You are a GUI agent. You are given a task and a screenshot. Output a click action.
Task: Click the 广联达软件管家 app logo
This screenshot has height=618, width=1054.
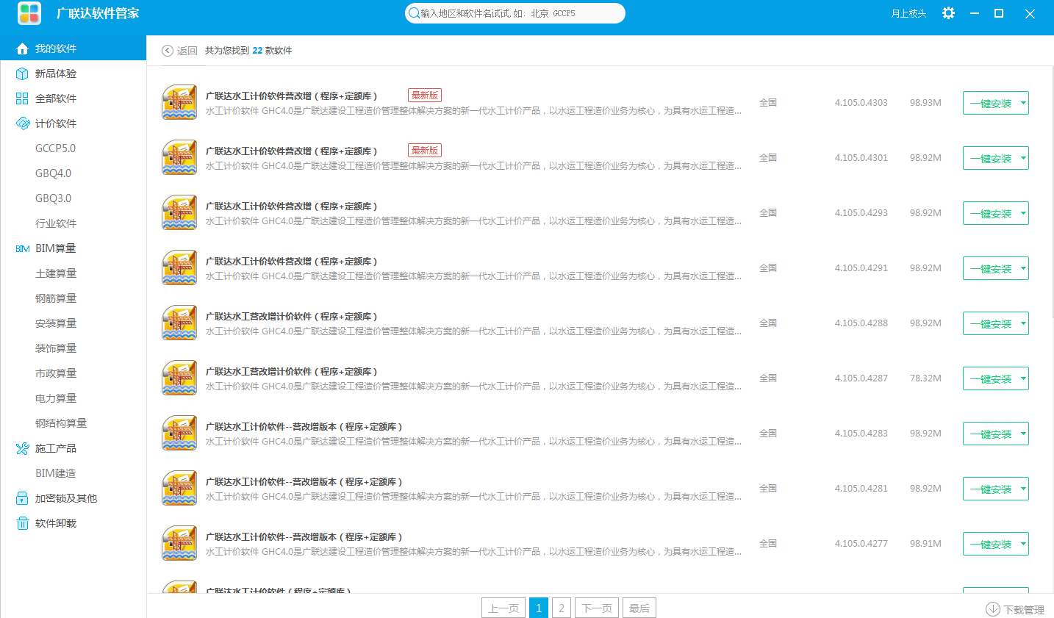[x=29, y=13]
